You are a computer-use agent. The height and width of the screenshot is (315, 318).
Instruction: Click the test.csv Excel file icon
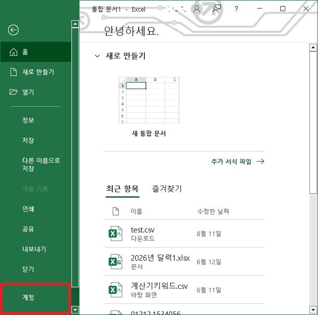point(115,233)
